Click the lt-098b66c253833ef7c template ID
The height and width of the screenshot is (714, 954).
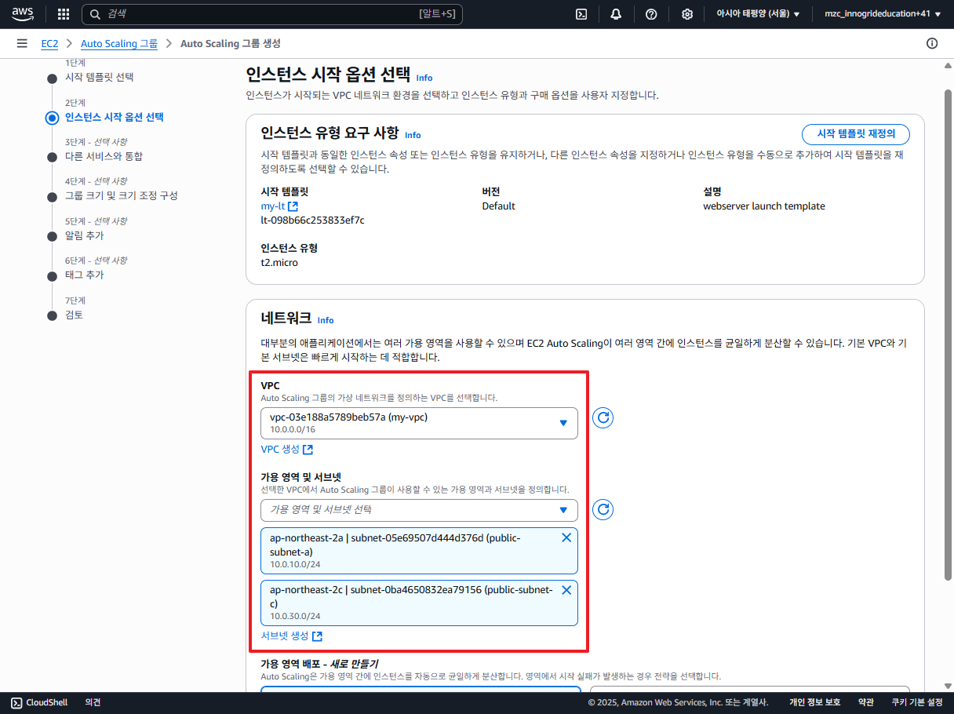click(x=312, y=220)
